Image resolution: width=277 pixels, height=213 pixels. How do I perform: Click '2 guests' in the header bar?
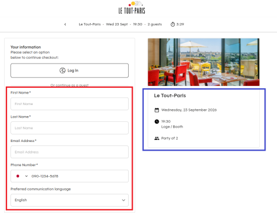[155, 24]
